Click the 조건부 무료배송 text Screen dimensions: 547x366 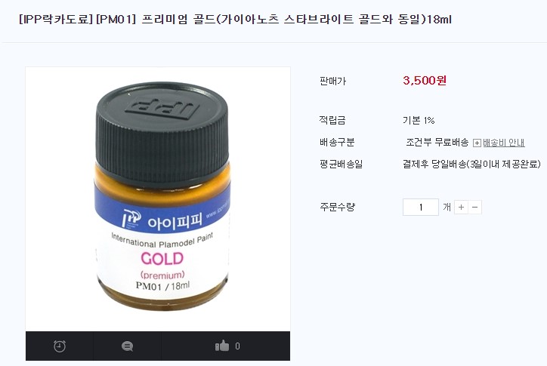437,142
